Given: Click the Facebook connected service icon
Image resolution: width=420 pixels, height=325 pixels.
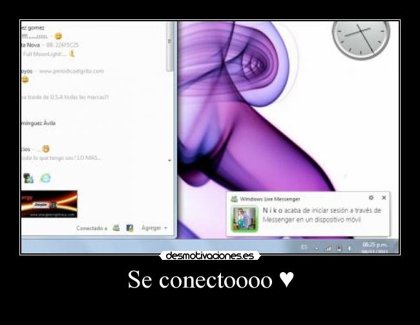Looking at the screenshot, I should (x=130, y=228).
